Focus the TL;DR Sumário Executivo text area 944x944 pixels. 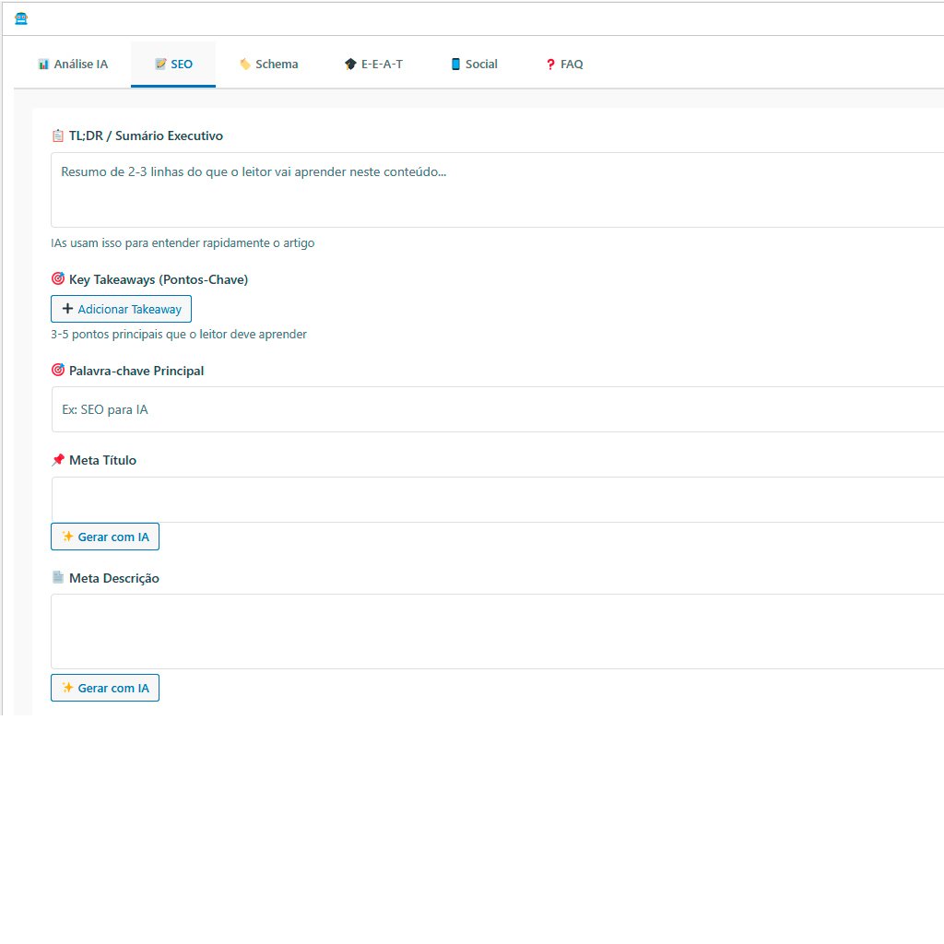[x=498, y=190]
